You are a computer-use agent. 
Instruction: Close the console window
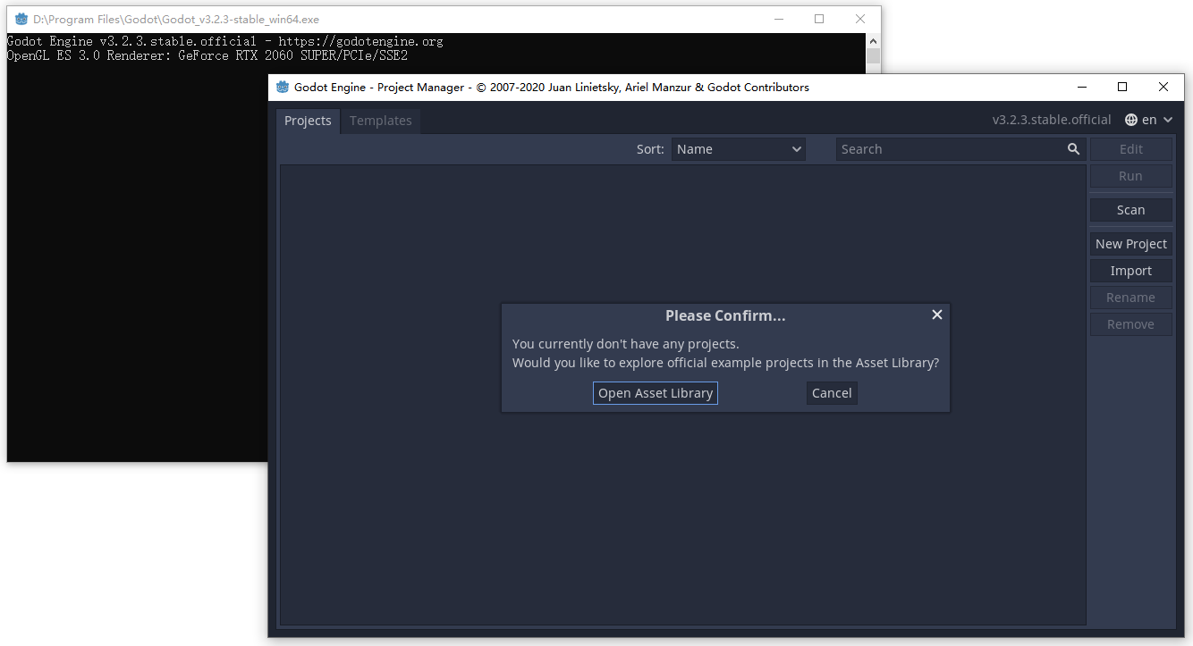(860, 19)
